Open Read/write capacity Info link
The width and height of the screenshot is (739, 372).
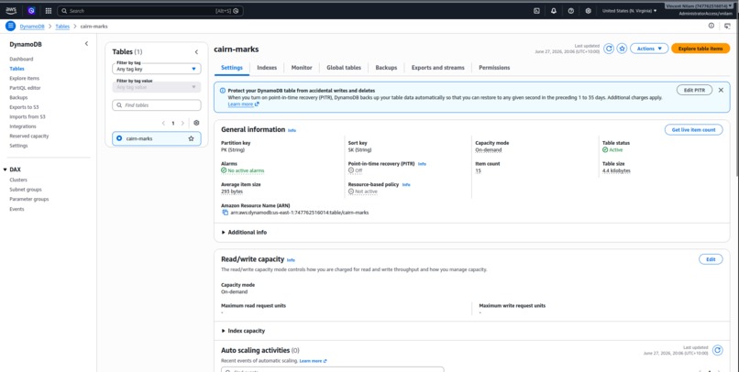[x=291, y=260]
